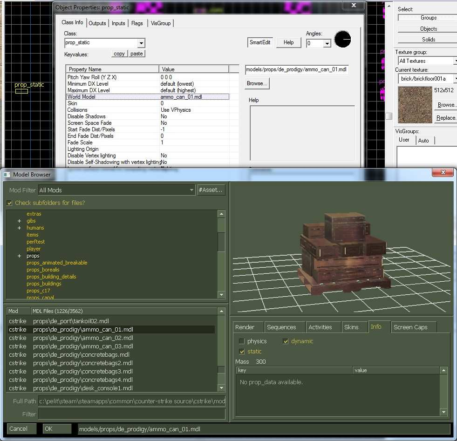Click the prop_data table scroll-down arrow

[443, 412]
